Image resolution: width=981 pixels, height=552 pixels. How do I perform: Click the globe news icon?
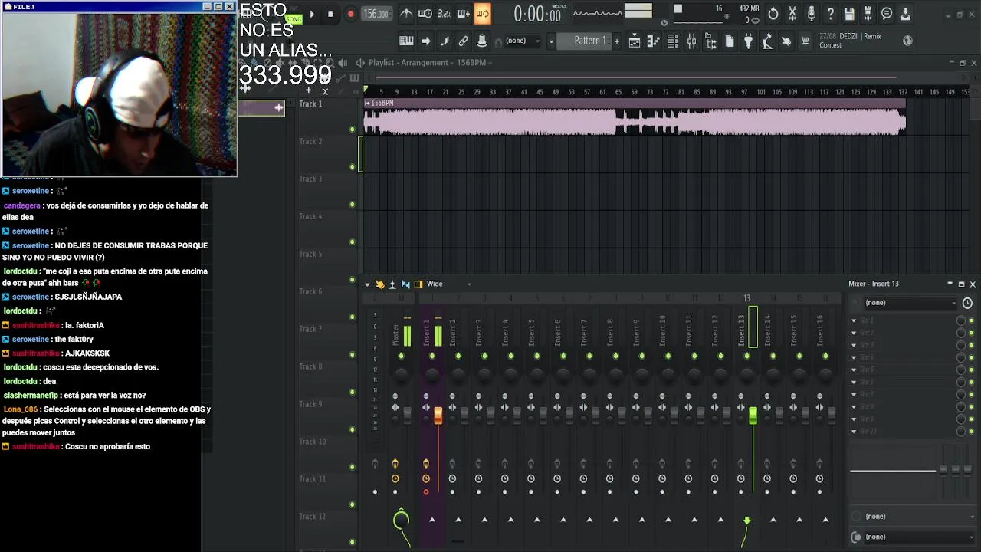907,41
